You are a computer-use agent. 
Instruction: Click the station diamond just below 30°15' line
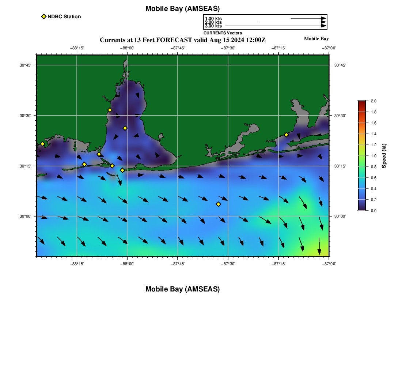[x=122, y=170]
